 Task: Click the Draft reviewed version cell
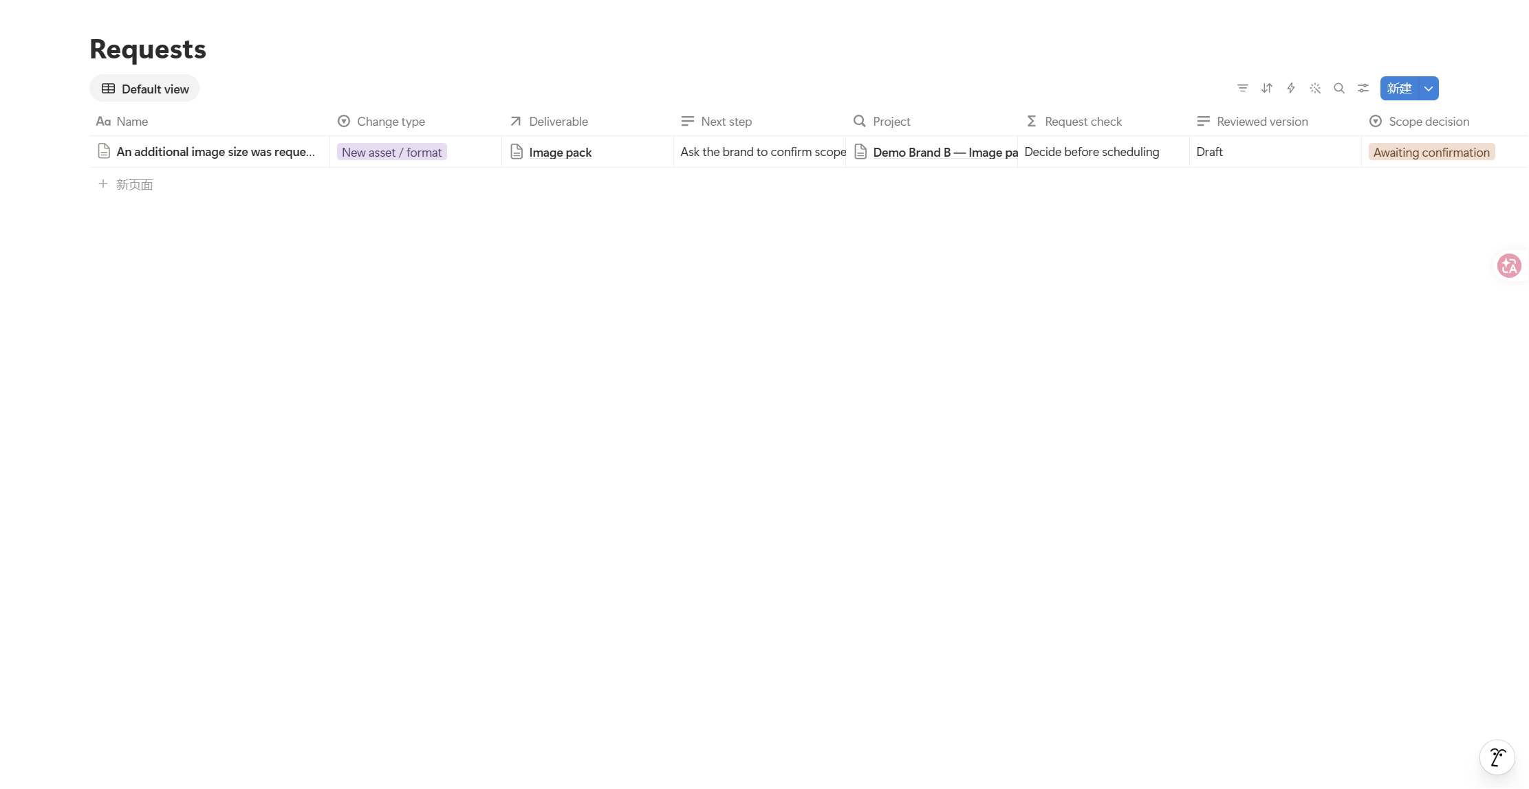click(x=1276, y=152)
